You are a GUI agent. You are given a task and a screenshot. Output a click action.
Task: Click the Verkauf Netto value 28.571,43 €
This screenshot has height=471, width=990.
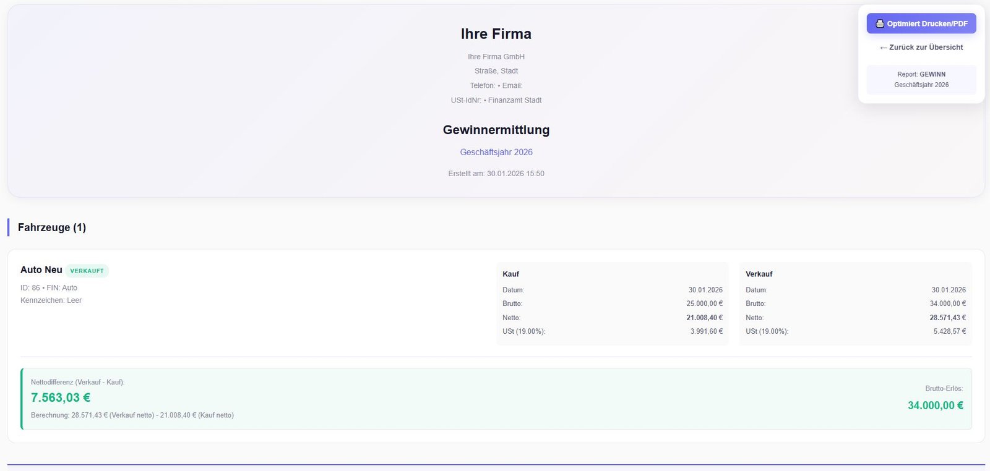(947, 318)
